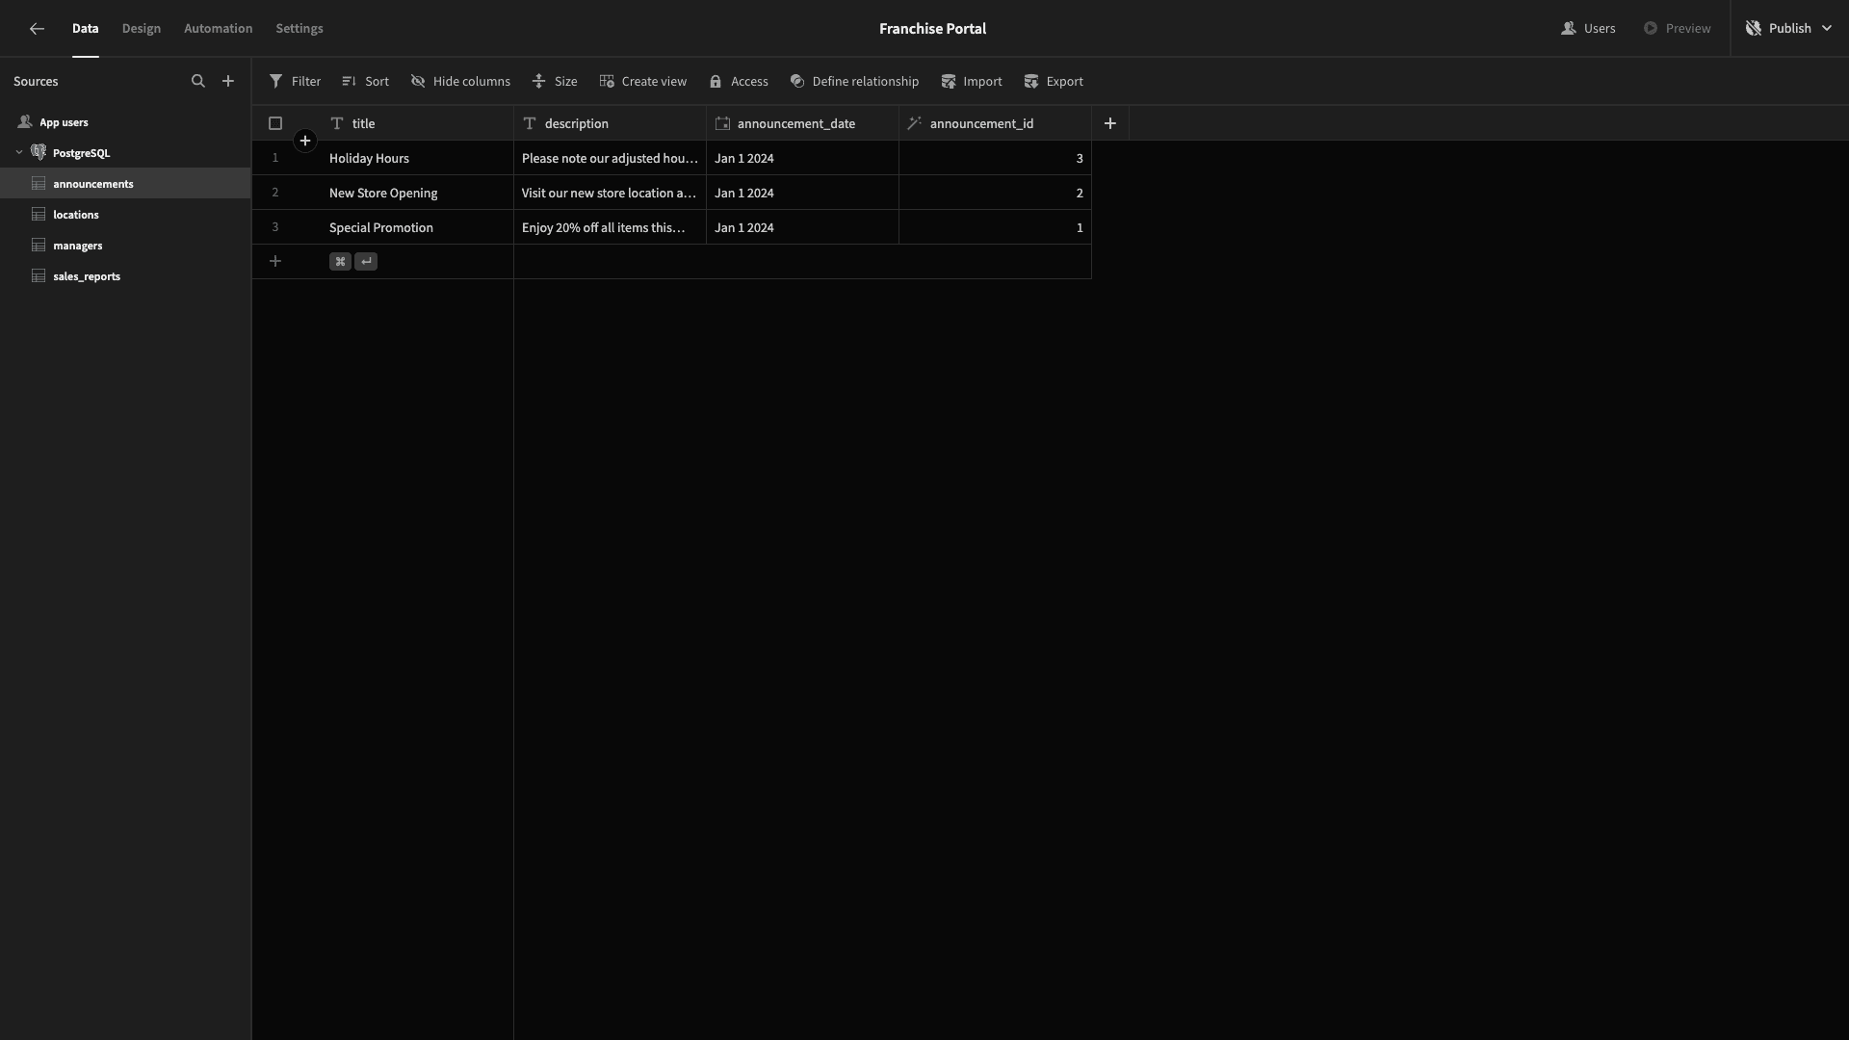The width and height of the screenshot is (1849, 1040).
Task: Select App users in sources
Action: 125,122
